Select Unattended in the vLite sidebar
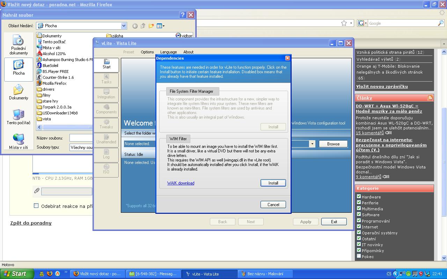 (x=106, y=140)
